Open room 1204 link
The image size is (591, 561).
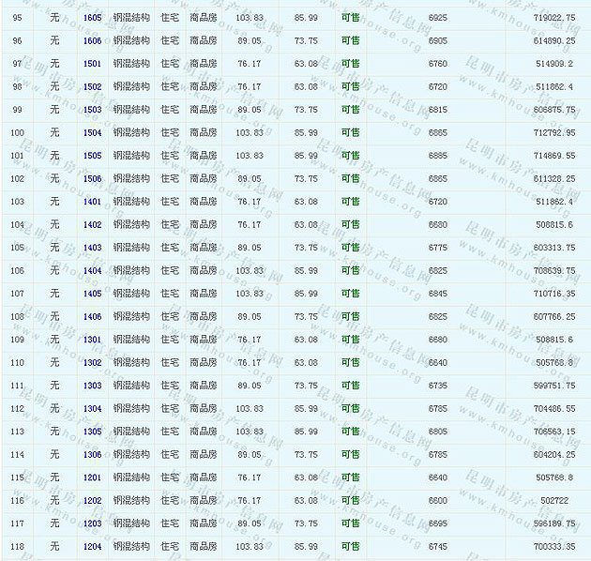pos(92,547)
